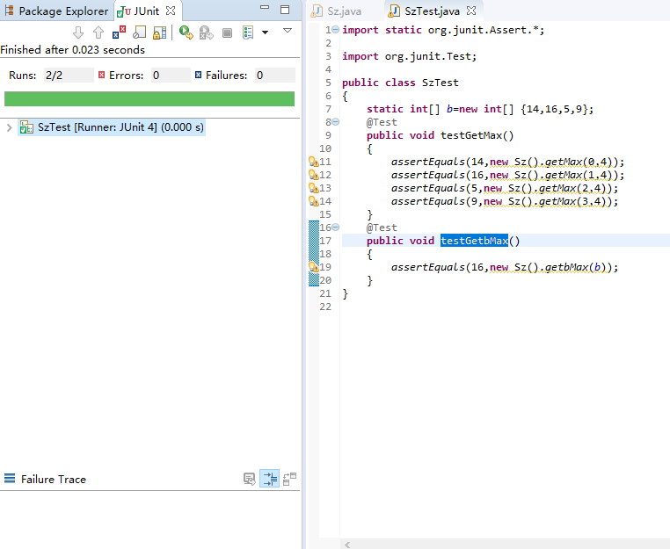Image resolution: width=670 pixels, height=549 pixels.
Task: Click the @Test annotation on line 8
Action: click(x=382, y=122)
